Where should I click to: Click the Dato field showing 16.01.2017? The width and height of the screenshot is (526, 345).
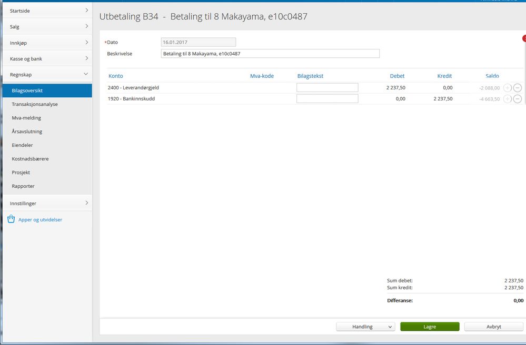199,42
